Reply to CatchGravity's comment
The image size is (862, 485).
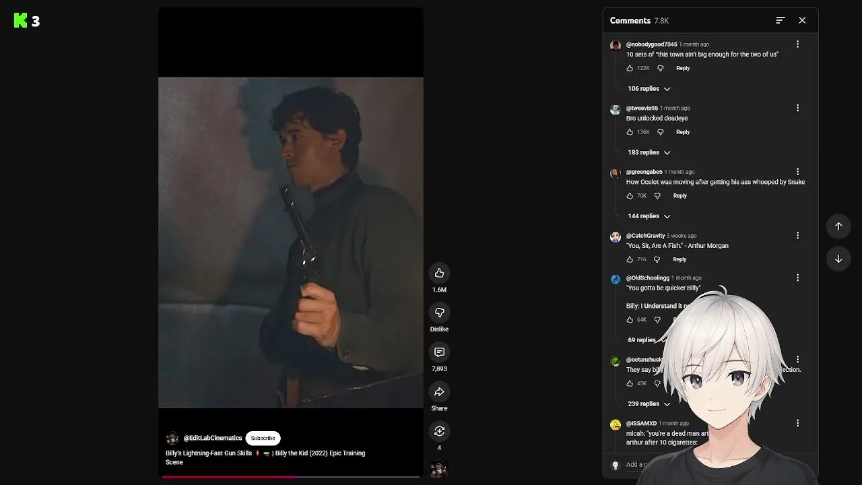679,259
